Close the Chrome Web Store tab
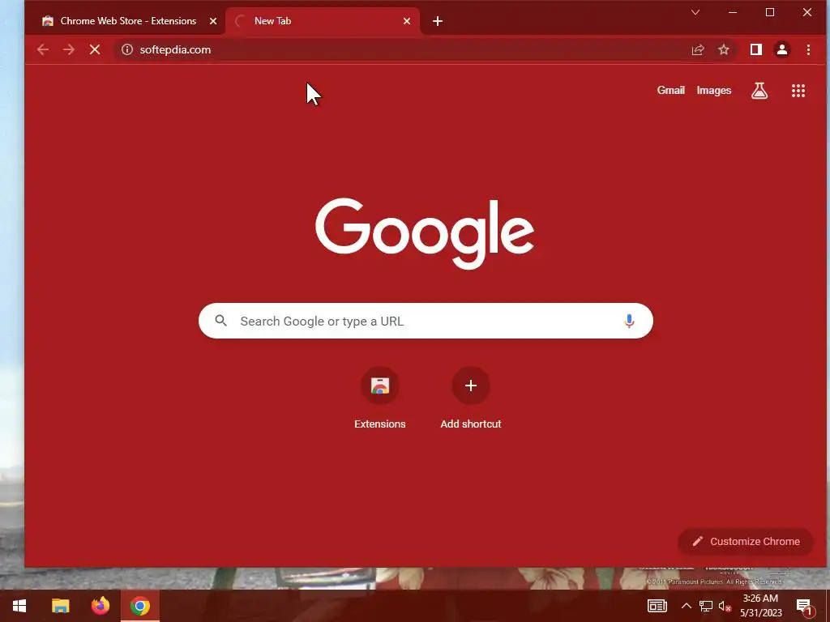Screen dimensions: 830x622 pos(213,21)
